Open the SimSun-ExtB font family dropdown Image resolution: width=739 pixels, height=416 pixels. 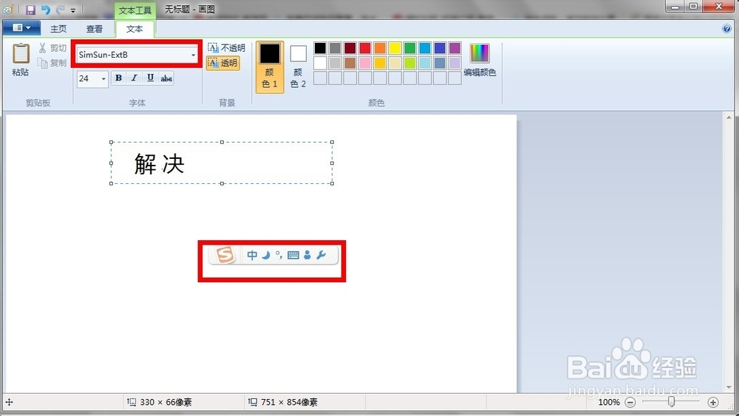click(193, 55)
